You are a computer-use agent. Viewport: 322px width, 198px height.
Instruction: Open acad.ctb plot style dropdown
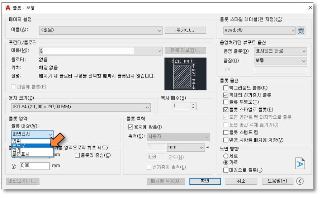pyautogui.click(x=259, y=30)
